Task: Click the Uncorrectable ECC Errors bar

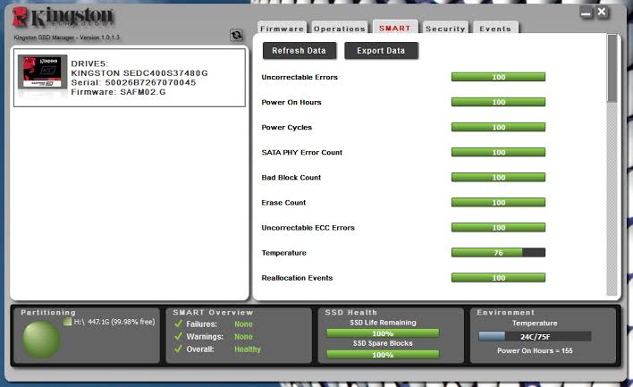Action: (x=498, y=228)
